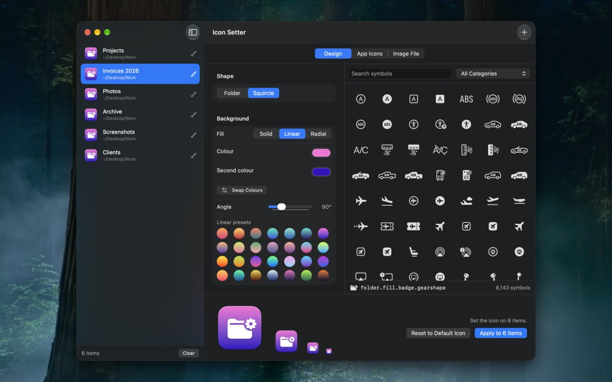The width and height of the screenshot is (612, 382).
Task: Select the Screenshots item in the list
Action: pos(140,135)
